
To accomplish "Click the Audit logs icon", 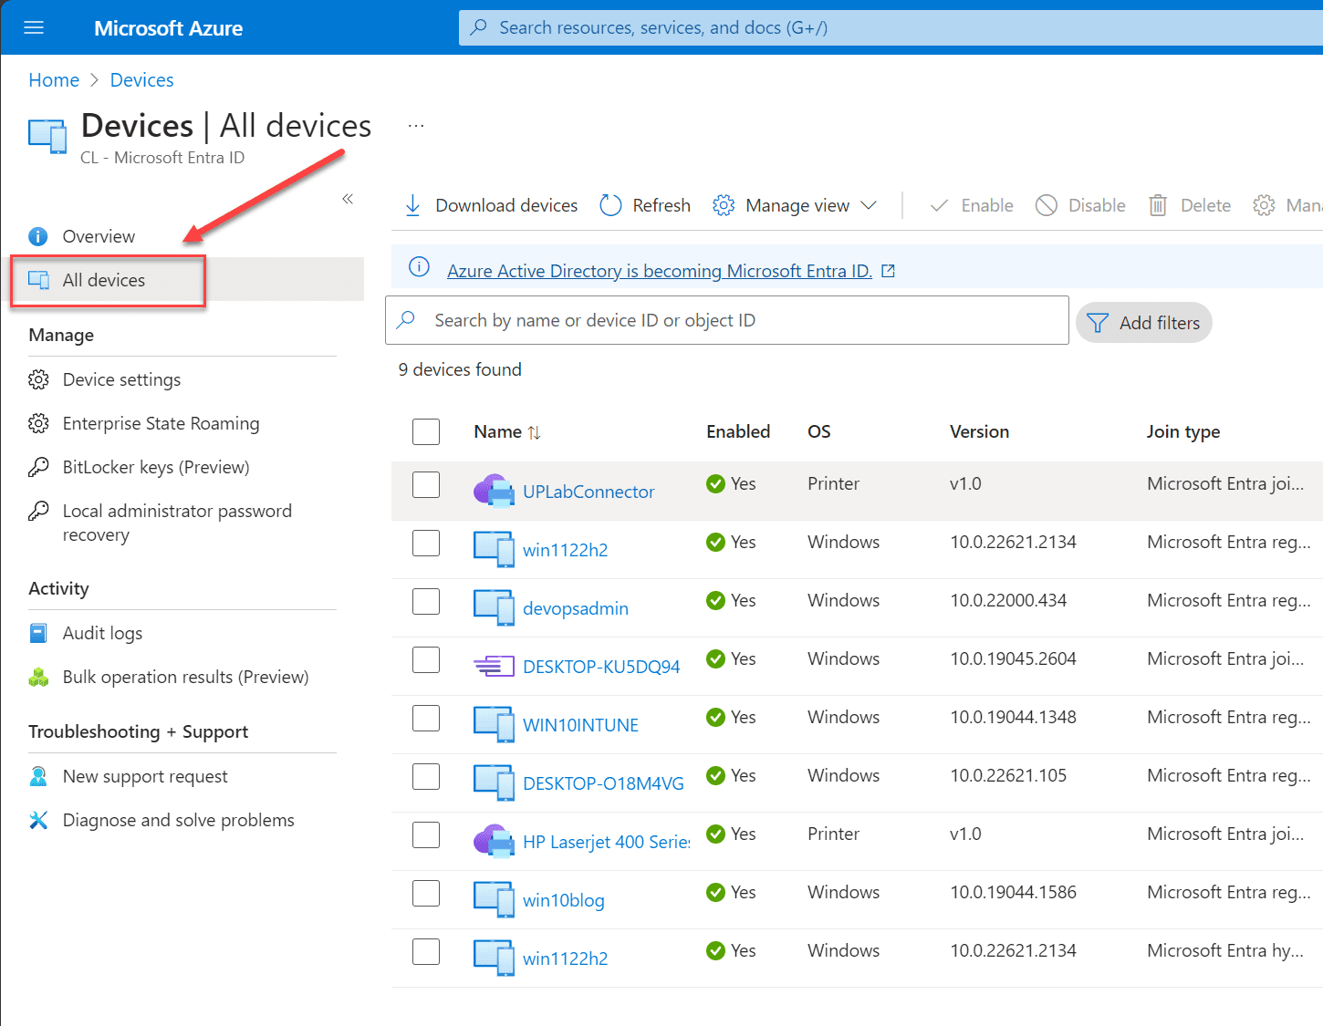I will tap(38, 633).
